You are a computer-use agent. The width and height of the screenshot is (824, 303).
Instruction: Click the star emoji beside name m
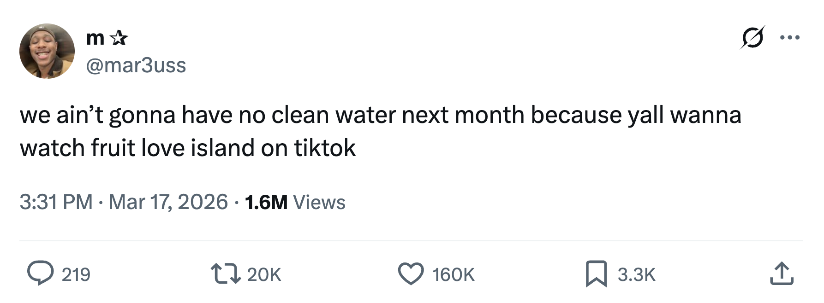point(119,38)
